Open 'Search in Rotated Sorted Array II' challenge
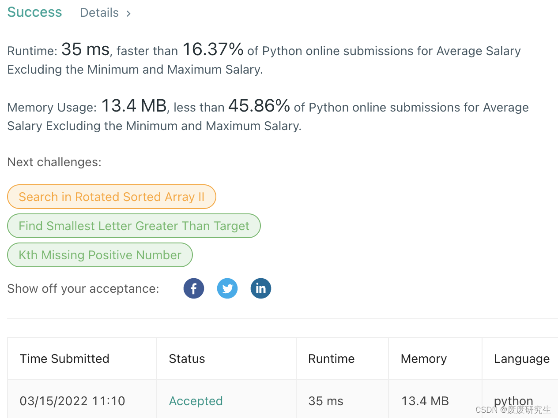This screenshot has height=418, width=558. (x=111, y=197)
